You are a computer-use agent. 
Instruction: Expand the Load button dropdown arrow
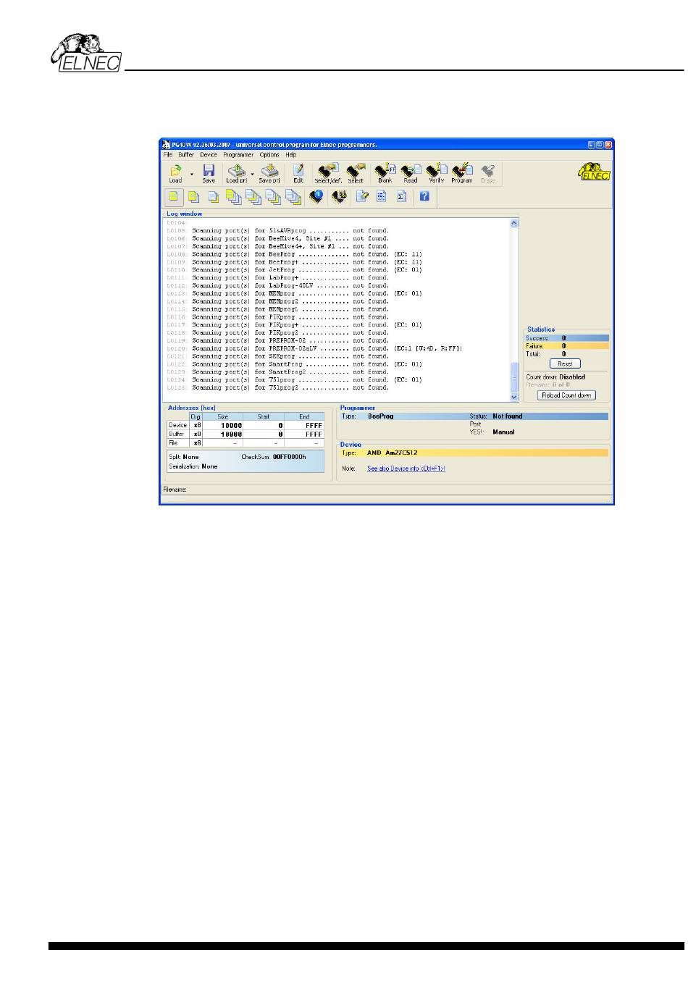click(192, 174)
